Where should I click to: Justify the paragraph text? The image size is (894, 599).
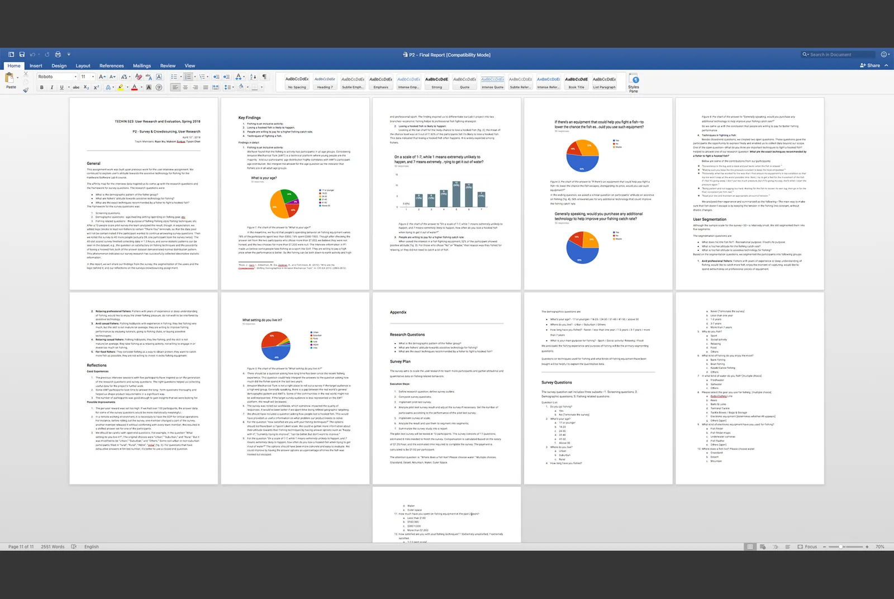(x=206, y=87)
